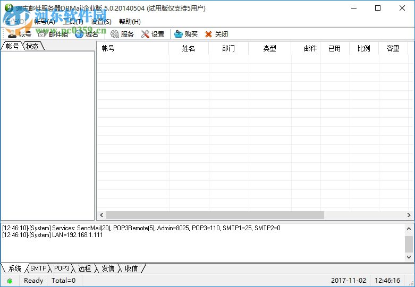The height and width of the screenshot is (287, 415).
Task: Click the log panel vertical scrollbar thumb
Action: pos(409,244)
